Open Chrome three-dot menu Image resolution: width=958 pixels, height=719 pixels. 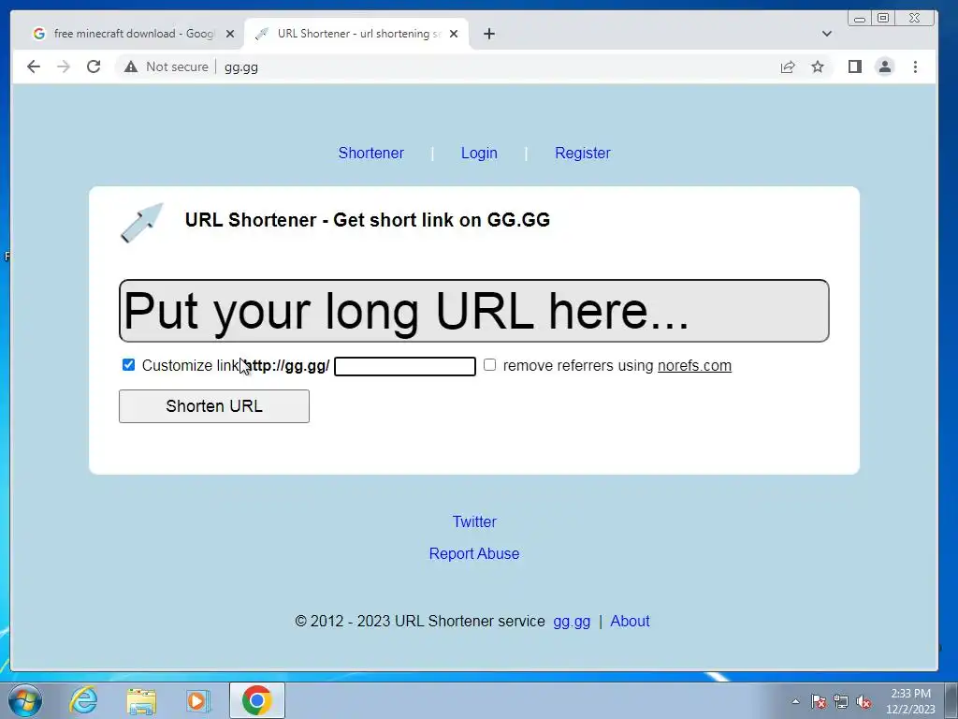(x=915, y=66)
